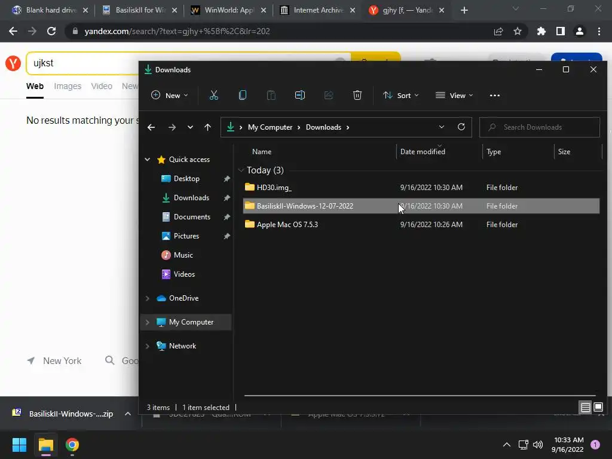This screenshot has height=459, width=612.
Task: Collapse the Today (3) group
Action: (x=241, y=170)
